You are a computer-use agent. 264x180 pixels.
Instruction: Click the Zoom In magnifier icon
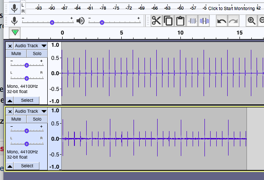(252, 21)
